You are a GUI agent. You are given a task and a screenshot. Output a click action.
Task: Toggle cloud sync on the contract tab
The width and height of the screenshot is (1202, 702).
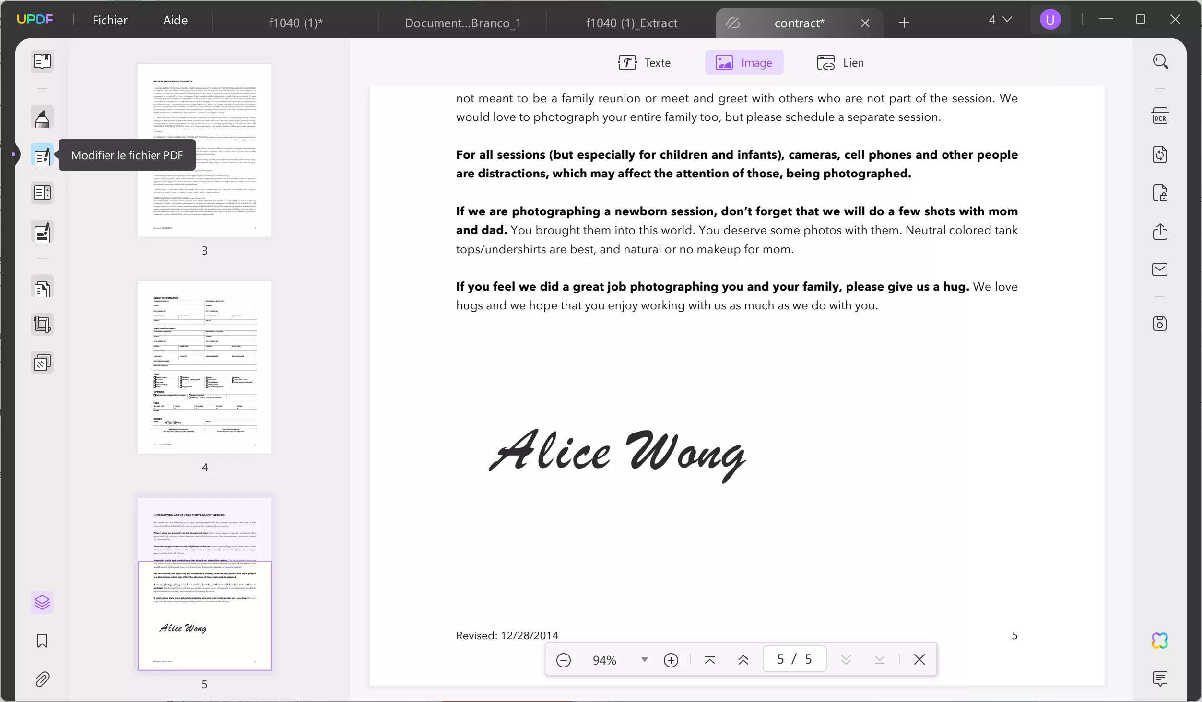[732, 23]
